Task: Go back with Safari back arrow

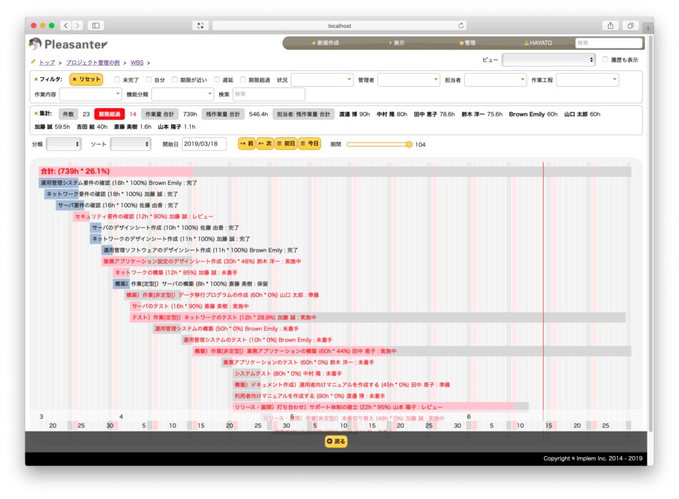Action: 66,26
